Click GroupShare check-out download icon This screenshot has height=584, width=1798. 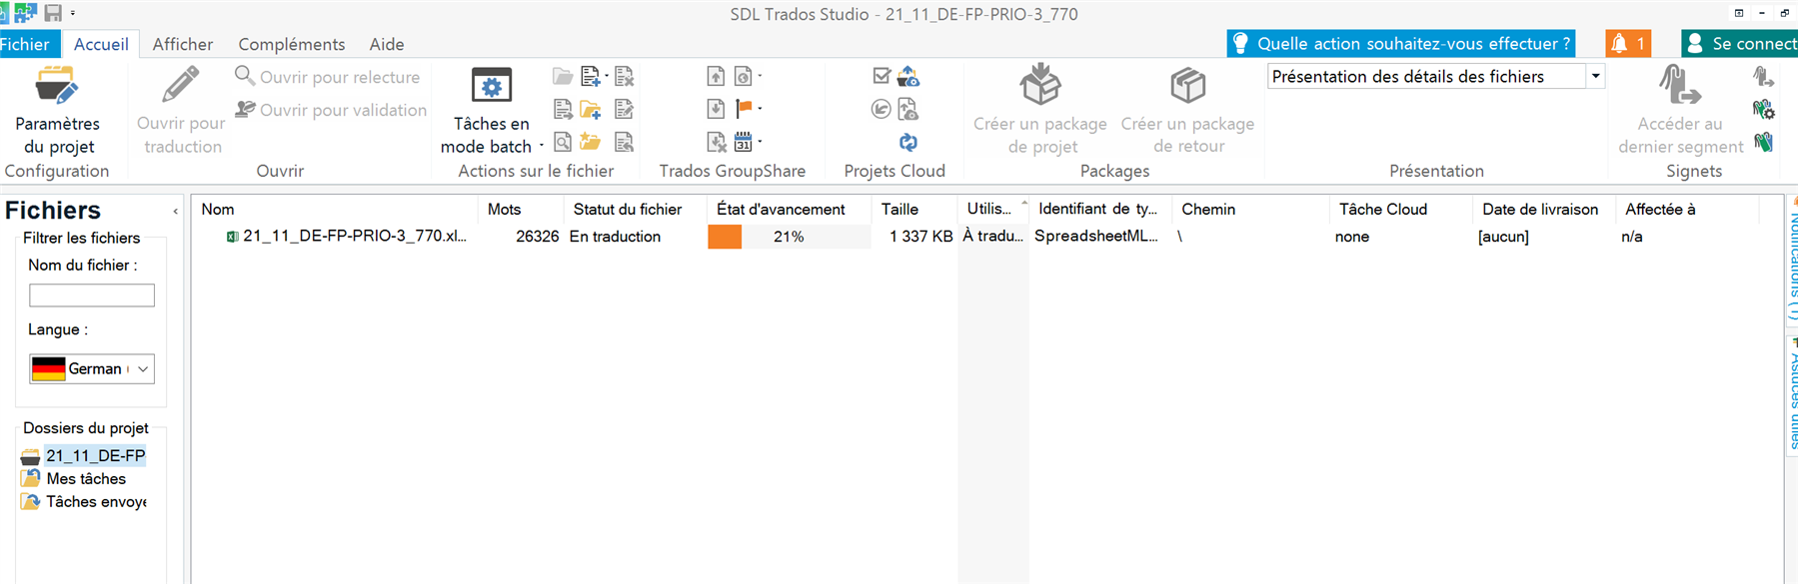coord(716,109)
